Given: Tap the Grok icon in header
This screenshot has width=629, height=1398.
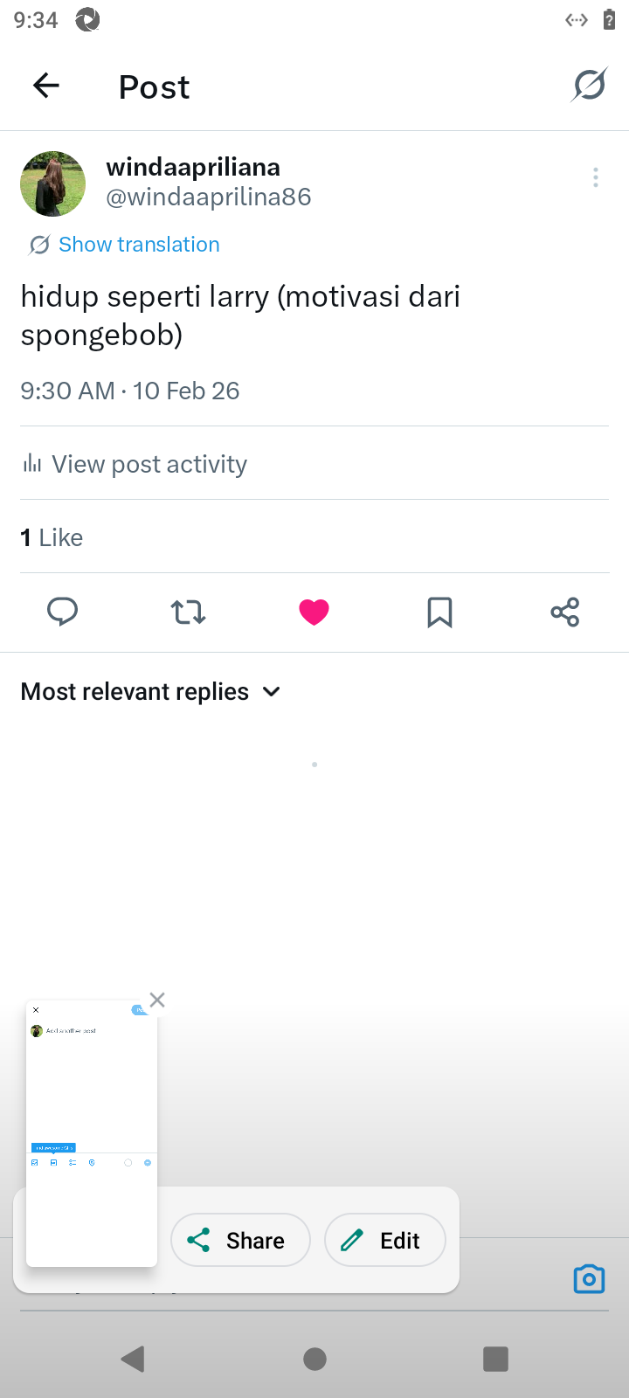Looking at the screenshot, I should (589, 86).
